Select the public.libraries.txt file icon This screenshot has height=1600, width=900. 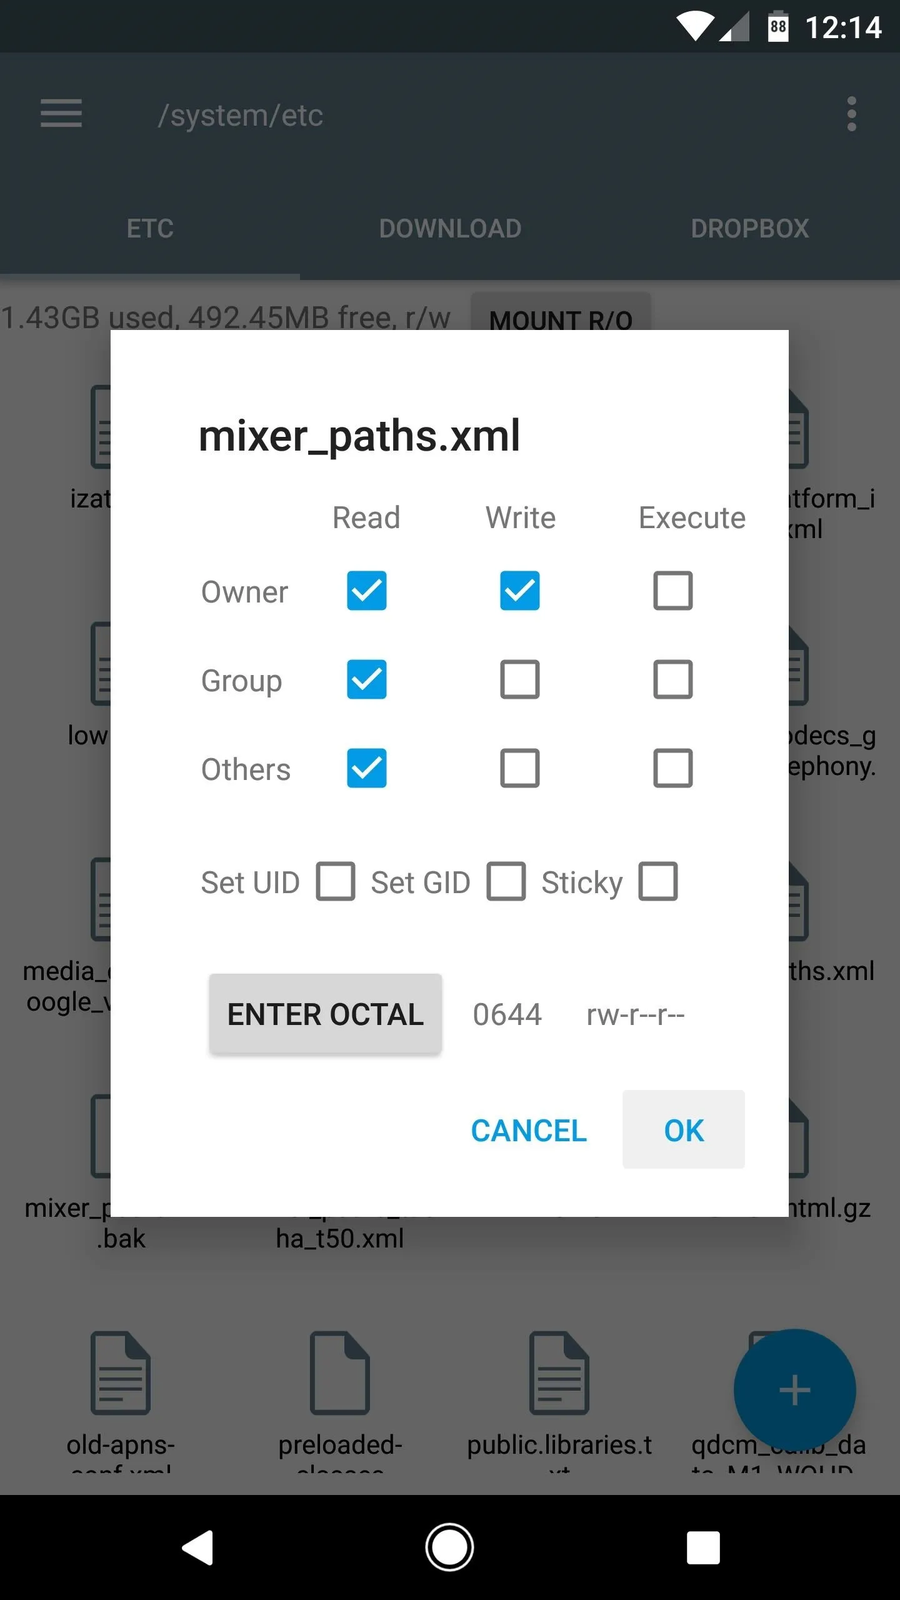click(x=559, y=1373)
